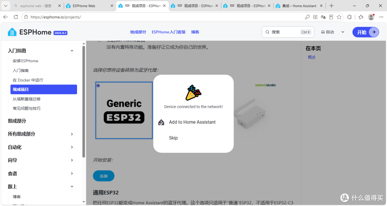This screenshot has height=206, width=387.
Task: Switch to the ESPHome Web browser tab
Action: pyautogui.click(x=90, y=6)
